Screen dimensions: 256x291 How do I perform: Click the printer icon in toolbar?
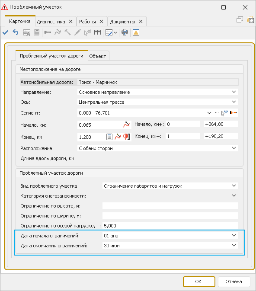click(x=125, y=32)
